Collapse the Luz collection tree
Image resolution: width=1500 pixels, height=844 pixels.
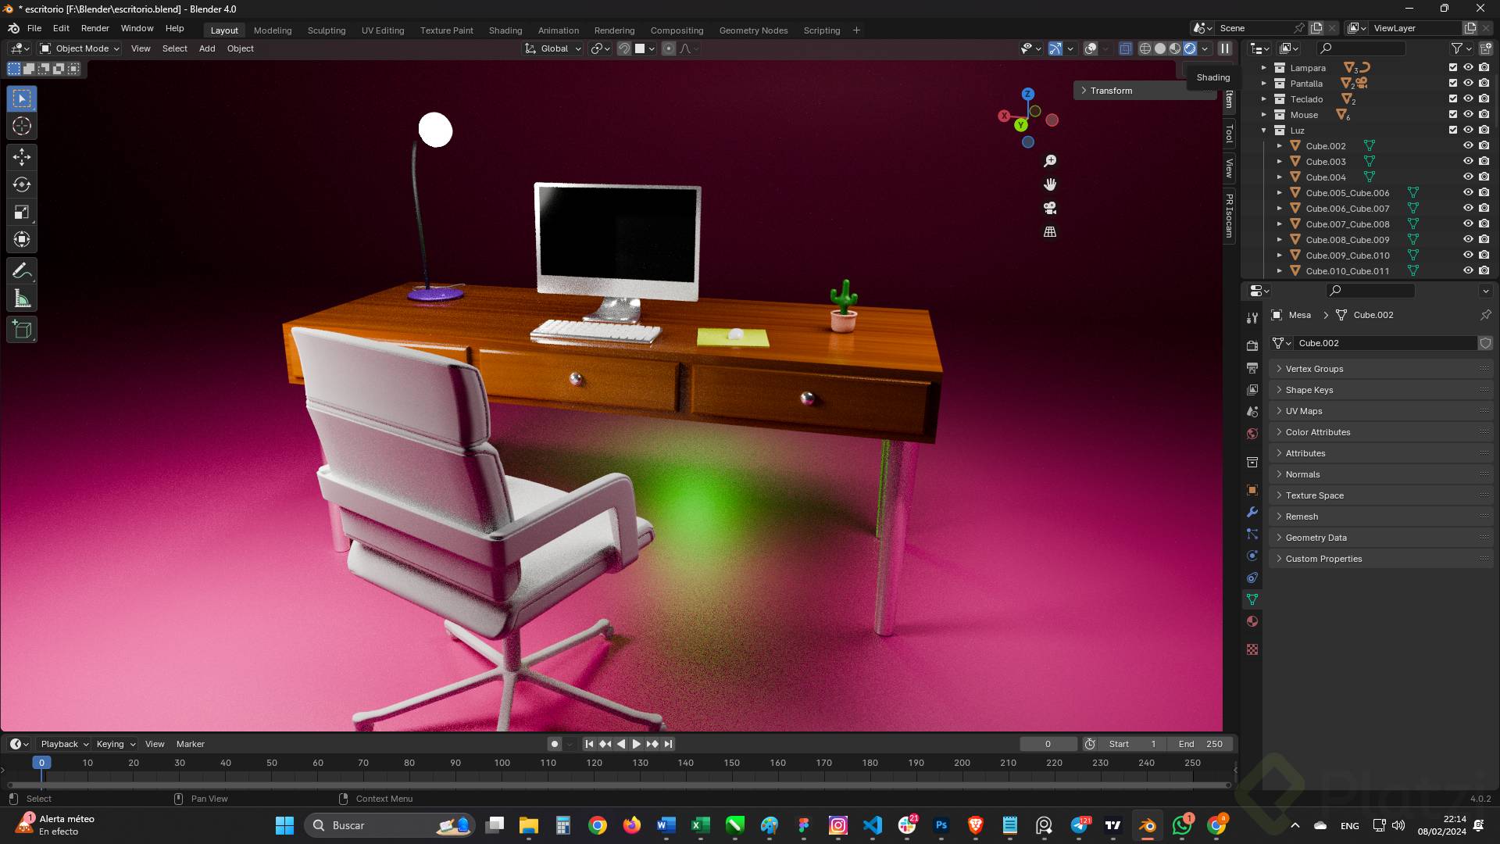[x=1263, y=131]
